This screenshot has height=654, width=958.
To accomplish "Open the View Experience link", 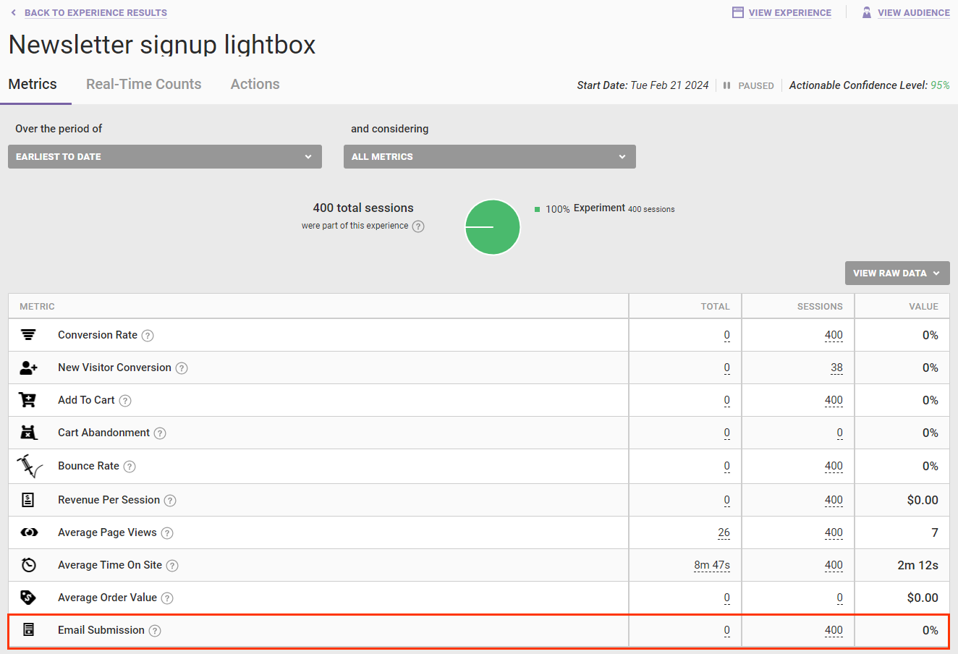I will (x=790, y=12).
